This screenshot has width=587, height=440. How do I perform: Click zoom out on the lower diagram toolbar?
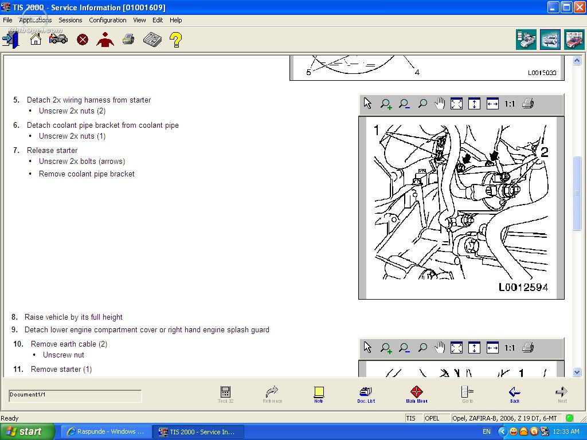click(404, 348)
